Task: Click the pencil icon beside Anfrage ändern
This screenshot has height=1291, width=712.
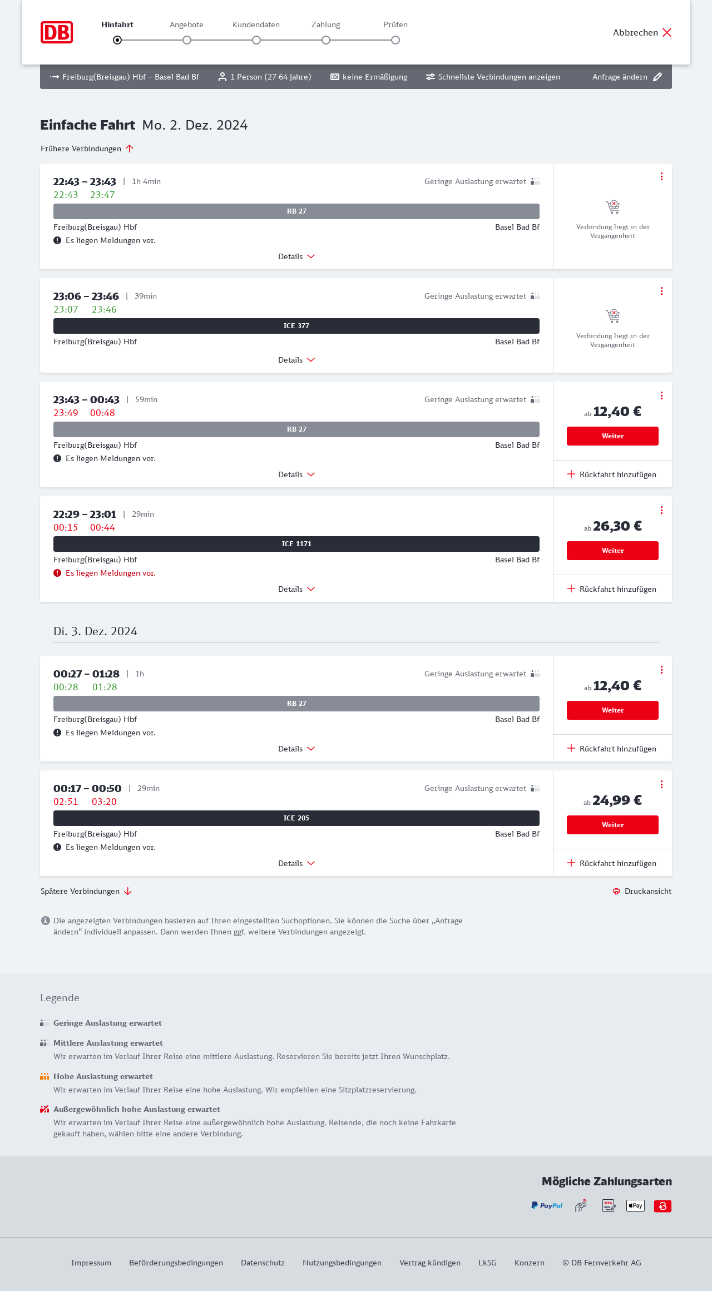Action: click(657, 77)
